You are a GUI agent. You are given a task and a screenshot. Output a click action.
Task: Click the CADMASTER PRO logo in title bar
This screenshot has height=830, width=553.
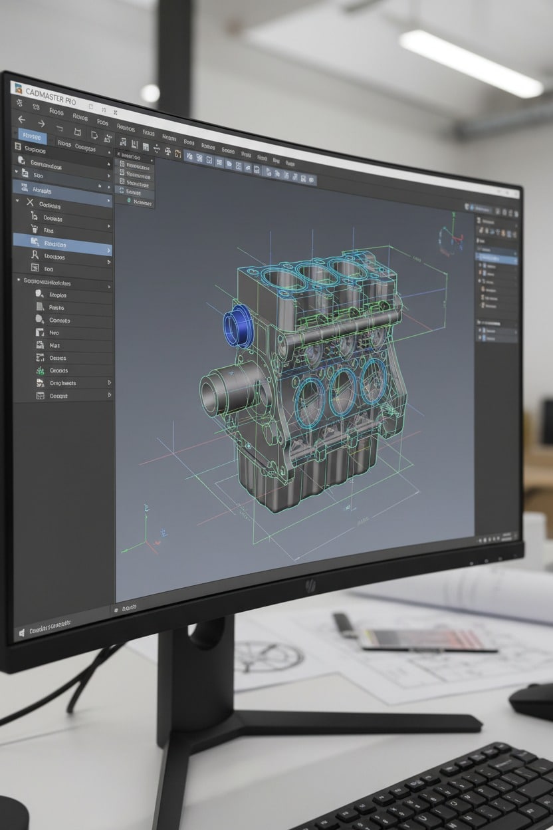coord(17,89)
